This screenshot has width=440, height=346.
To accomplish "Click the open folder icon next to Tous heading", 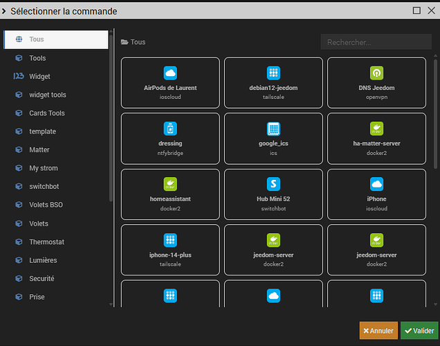I will [125, 42].
